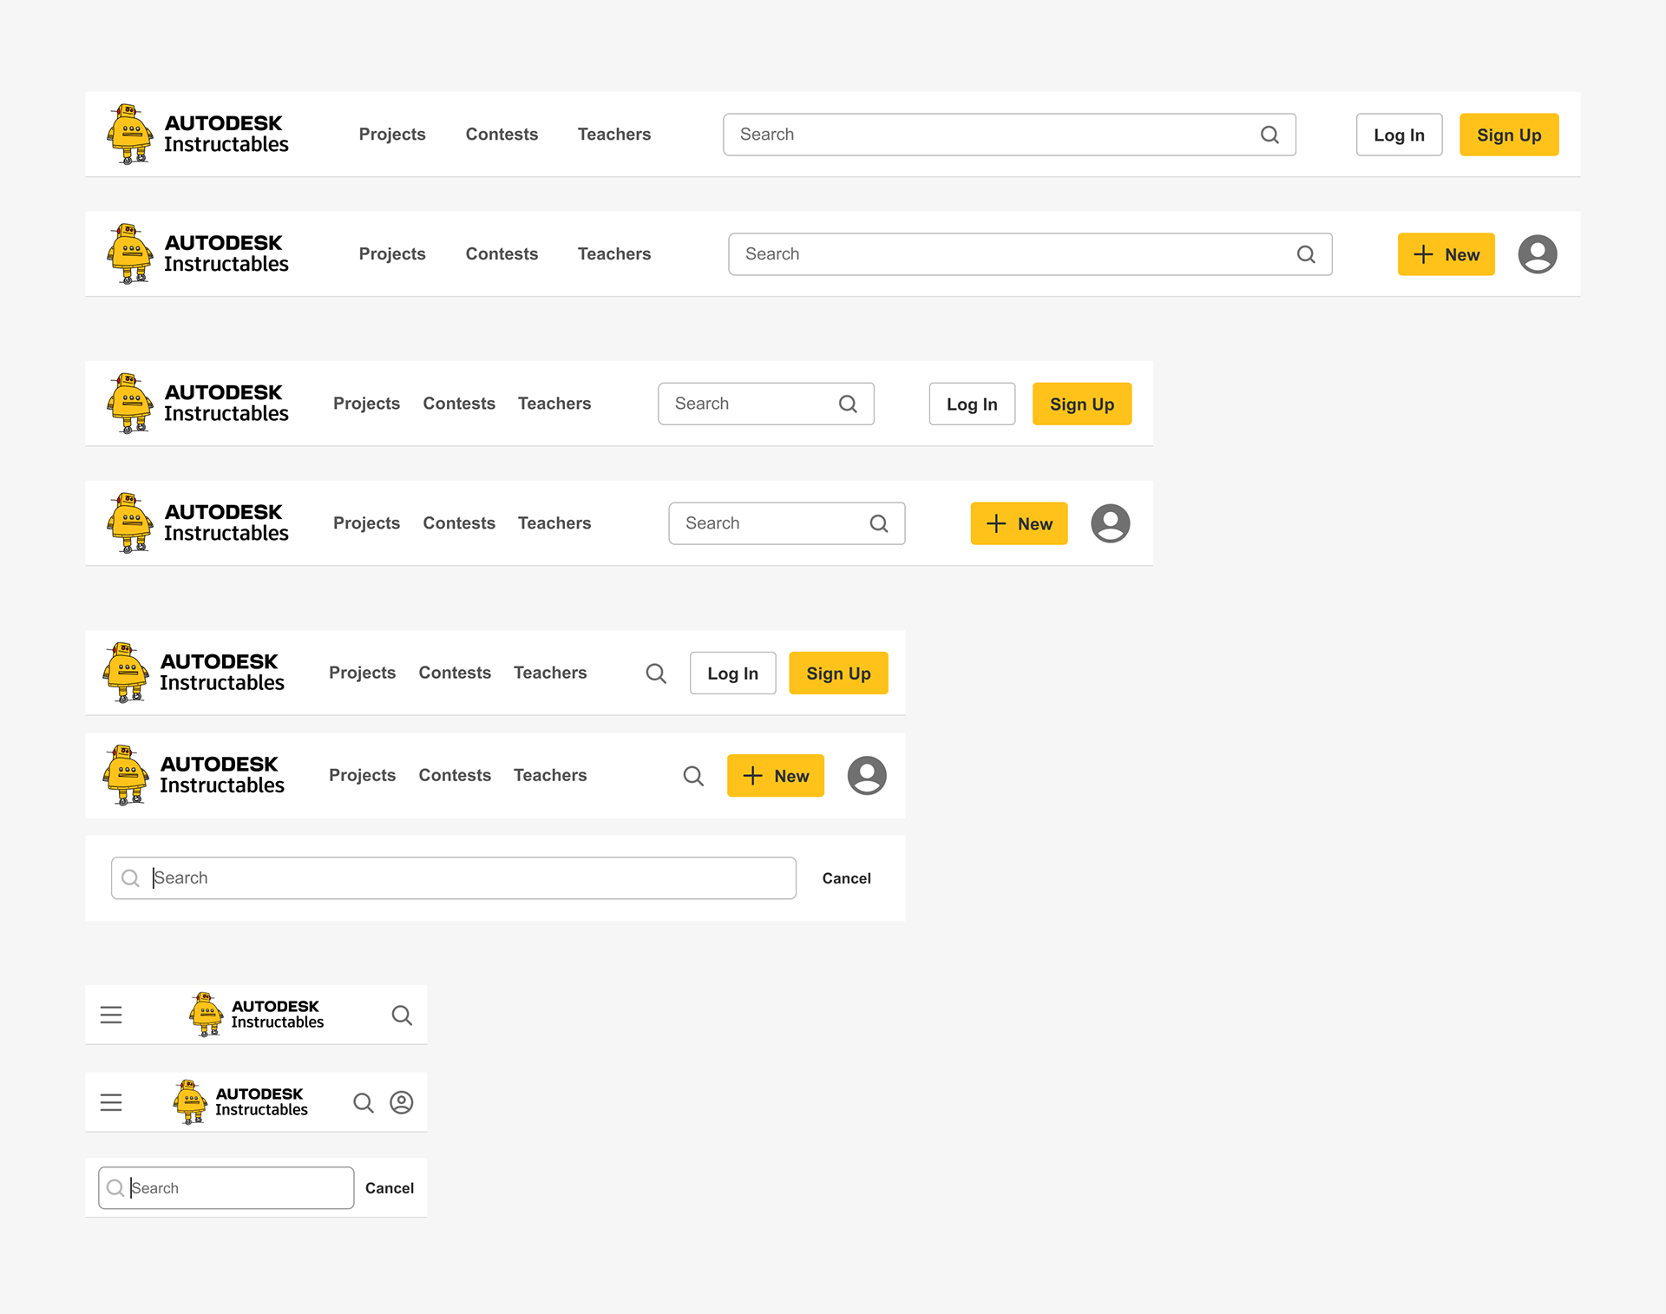
Task: Focus the Search field in the second header
Action: pos(1030,254)
